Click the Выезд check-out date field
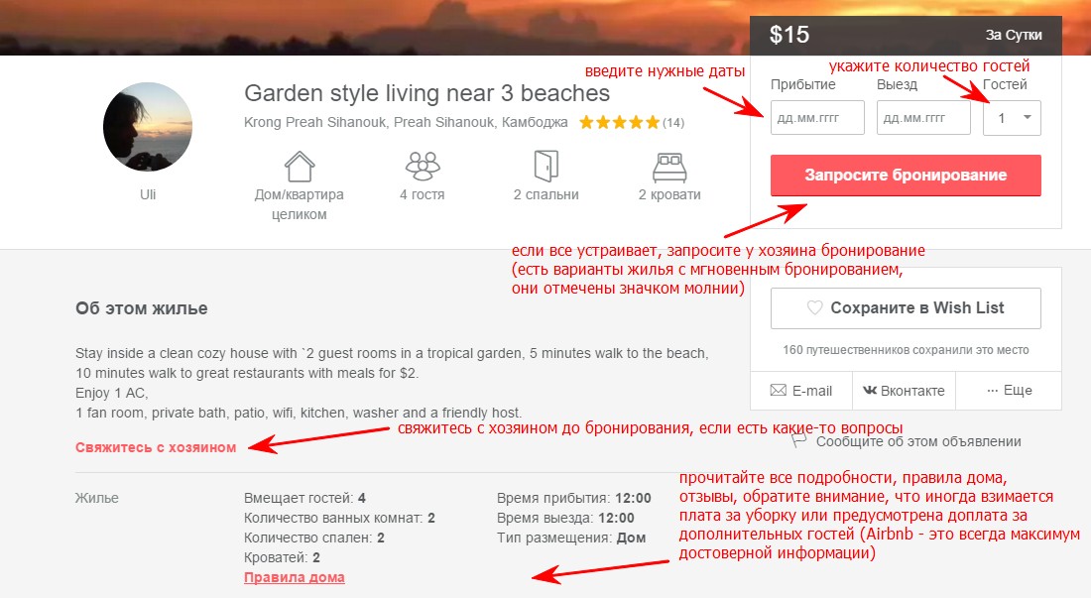 (x=924, y=117)
